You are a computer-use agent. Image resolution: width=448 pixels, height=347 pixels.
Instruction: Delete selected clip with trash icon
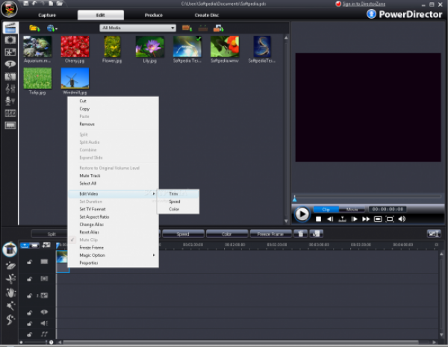coord(302,234)
